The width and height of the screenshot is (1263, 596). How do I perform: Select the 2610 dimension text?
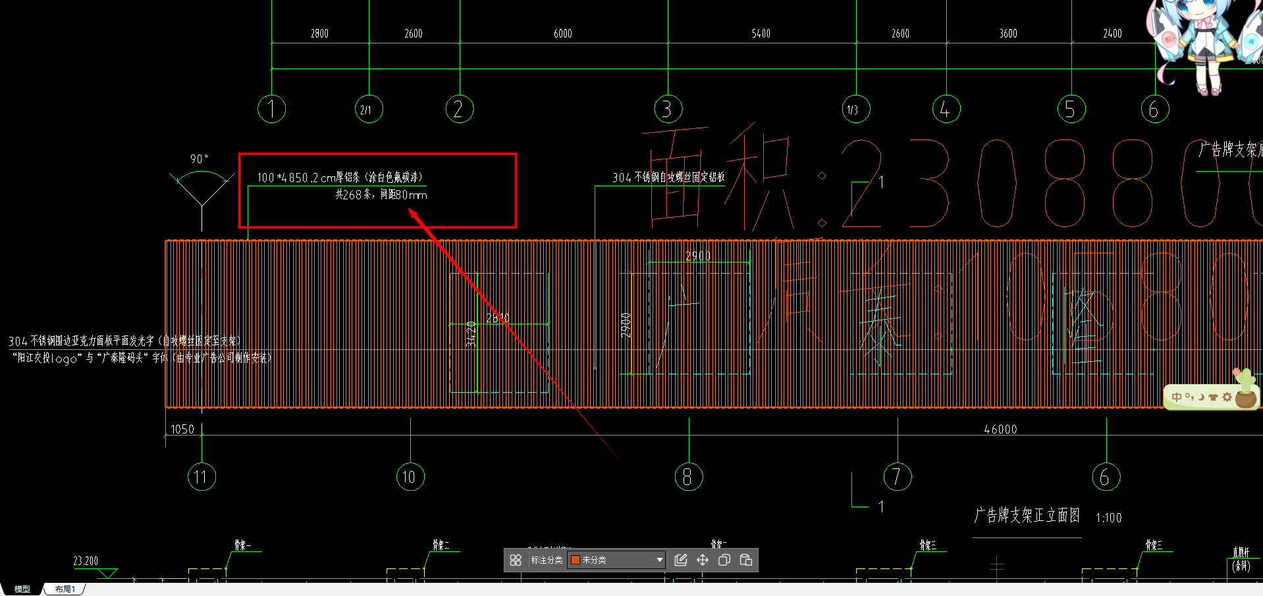[498, 318]
